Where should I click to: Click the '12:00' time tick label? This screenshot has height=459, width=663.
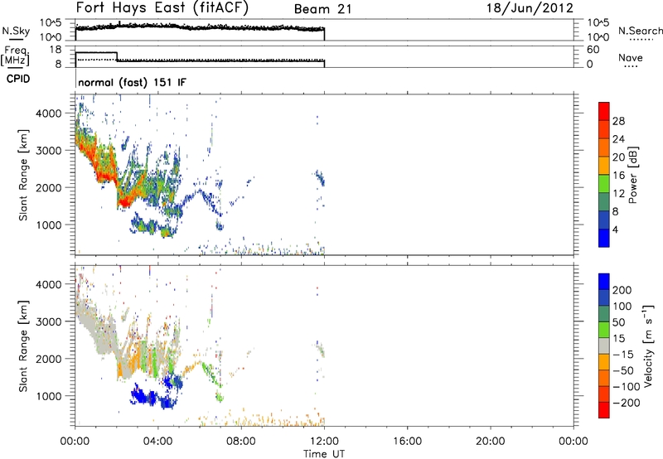pos(324,442)
